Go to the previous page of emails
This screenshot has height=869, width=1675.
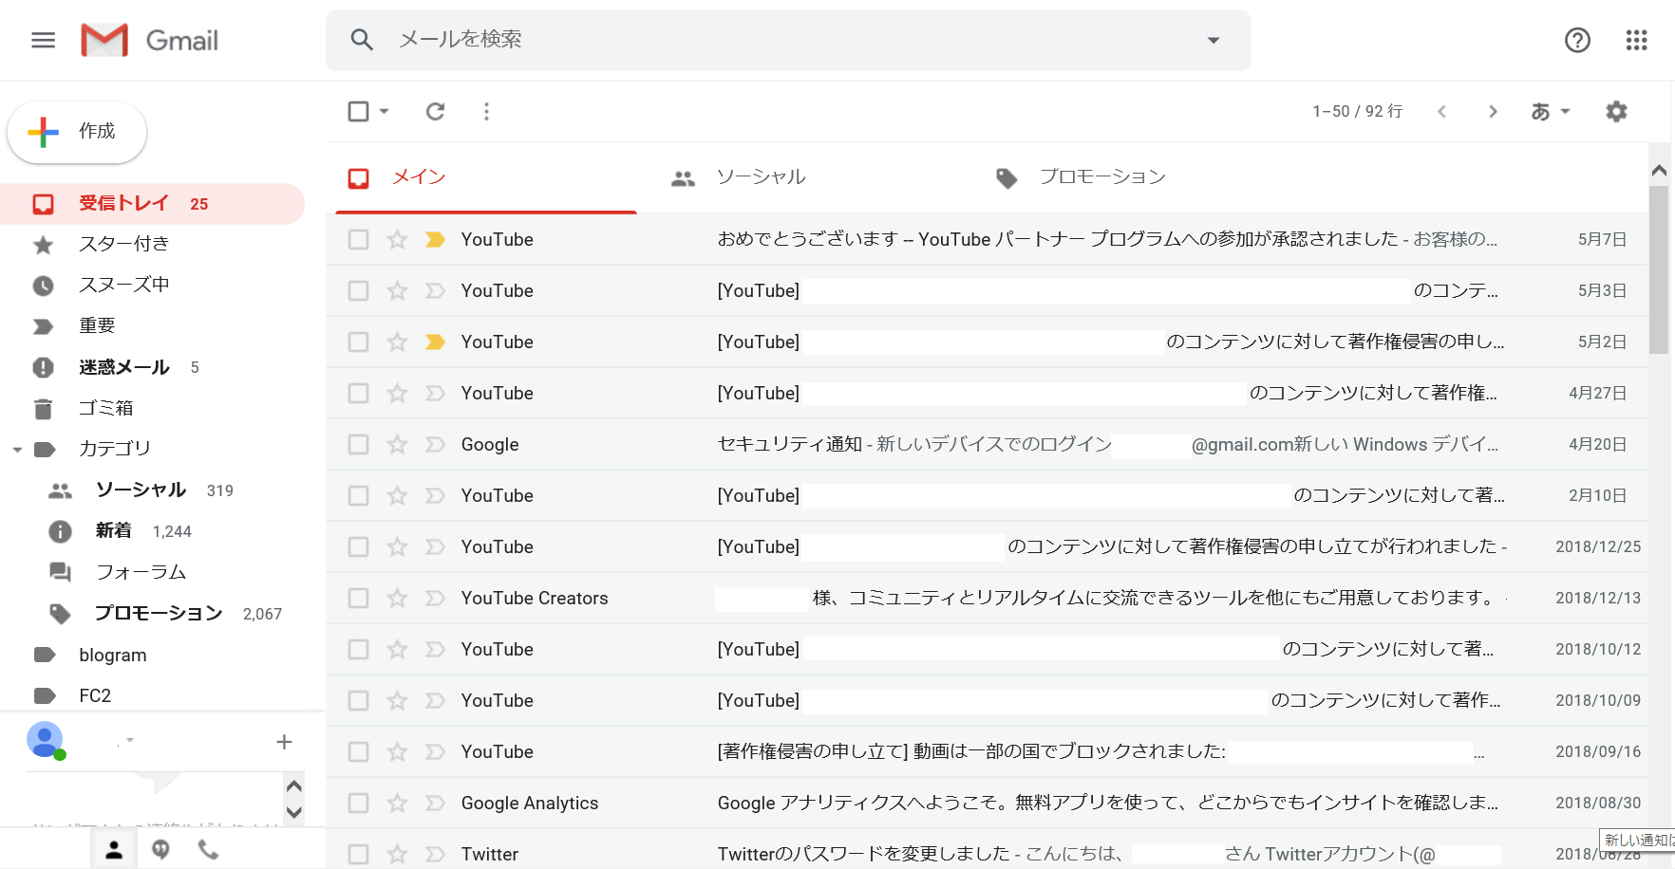pos(1441,111)
